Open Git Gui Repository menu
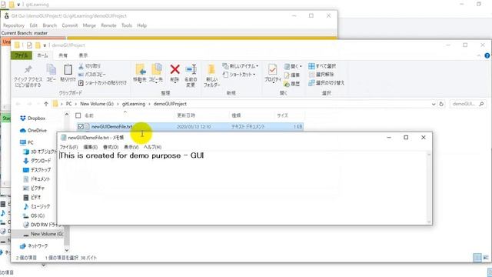The width and height of the screenshot is (492, 277). 14,25
